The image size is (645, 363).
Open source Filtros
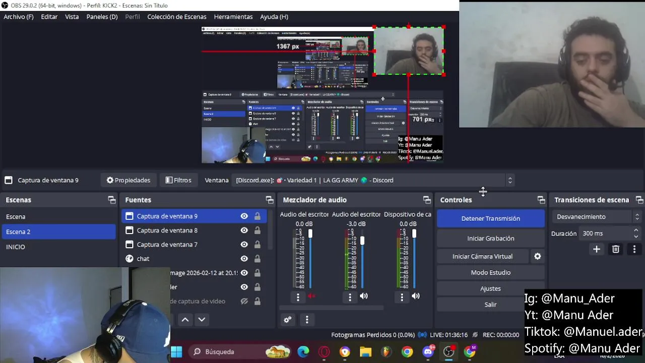(178, 180)
